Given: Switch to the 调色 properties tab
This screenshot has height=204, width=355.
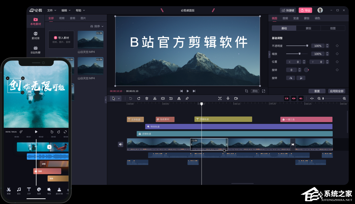Looking at the screenshot, I should (317, 18).
